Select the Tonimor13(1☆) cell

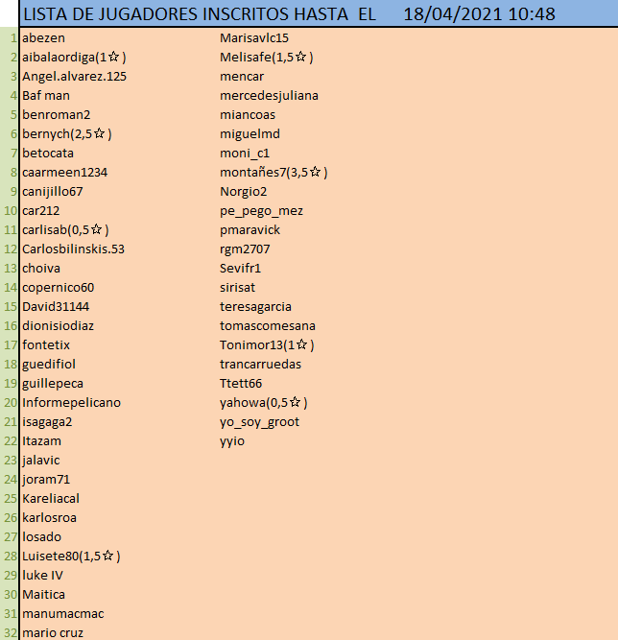[267, 344]
